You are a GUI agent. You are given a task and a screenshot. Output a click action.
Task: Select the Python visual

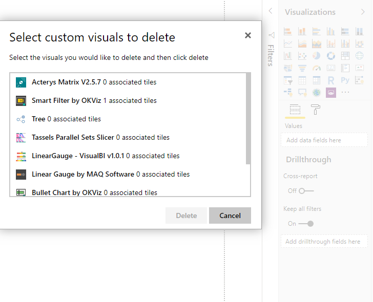click(x=345, y=80)
